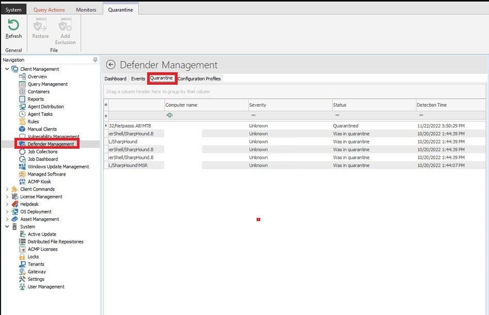
Task: Open the Locks item
Action: pyautogui.click(x=33, y=257)
